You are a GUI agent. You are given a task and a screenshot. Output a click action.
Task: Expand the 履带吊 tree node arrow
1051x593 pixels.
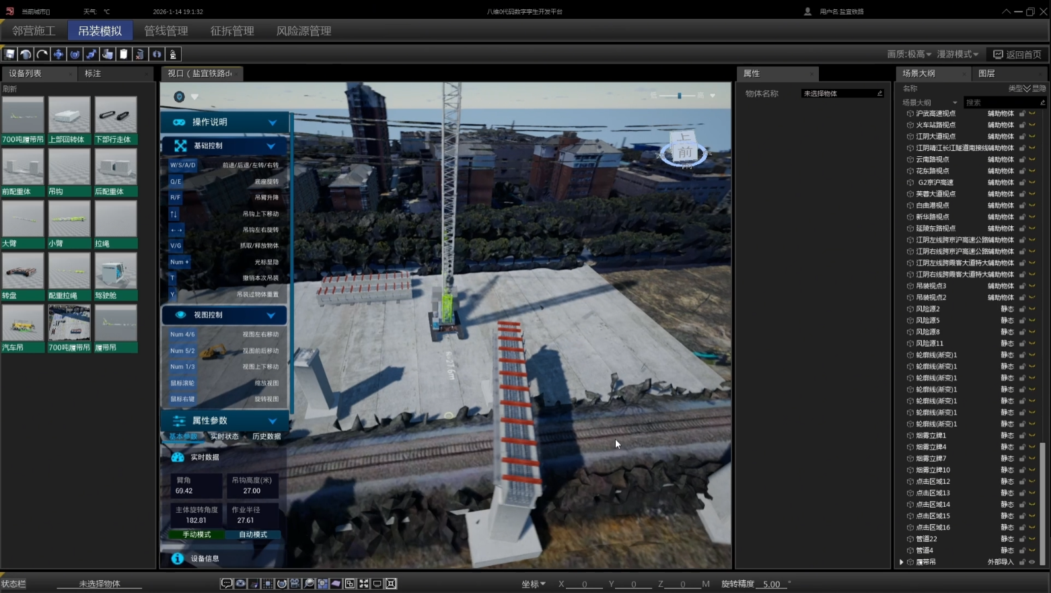(902, 562)
